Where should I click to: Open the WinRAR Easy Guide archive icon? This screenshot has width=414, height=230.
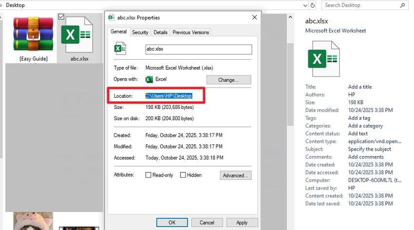click(33, 34)
